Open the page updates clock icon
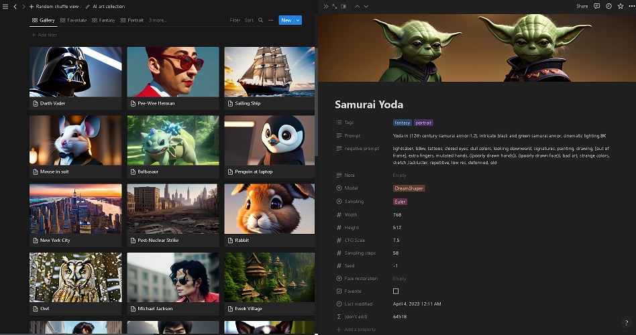The width and height of the screenshot is (636, 335). [608, 6]
